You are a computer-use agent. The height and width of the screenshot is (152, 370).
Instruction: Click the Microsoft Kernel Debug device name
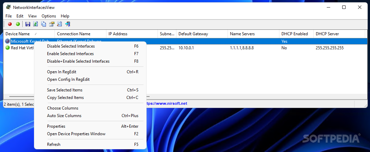point(30,41)
